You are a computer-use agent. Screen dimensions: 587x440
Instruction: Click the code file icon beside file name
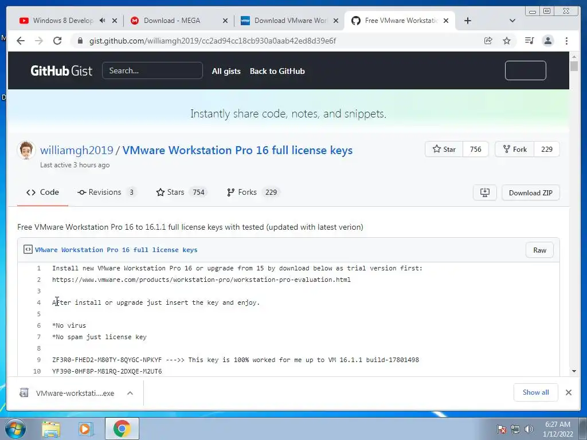[28, 249]
